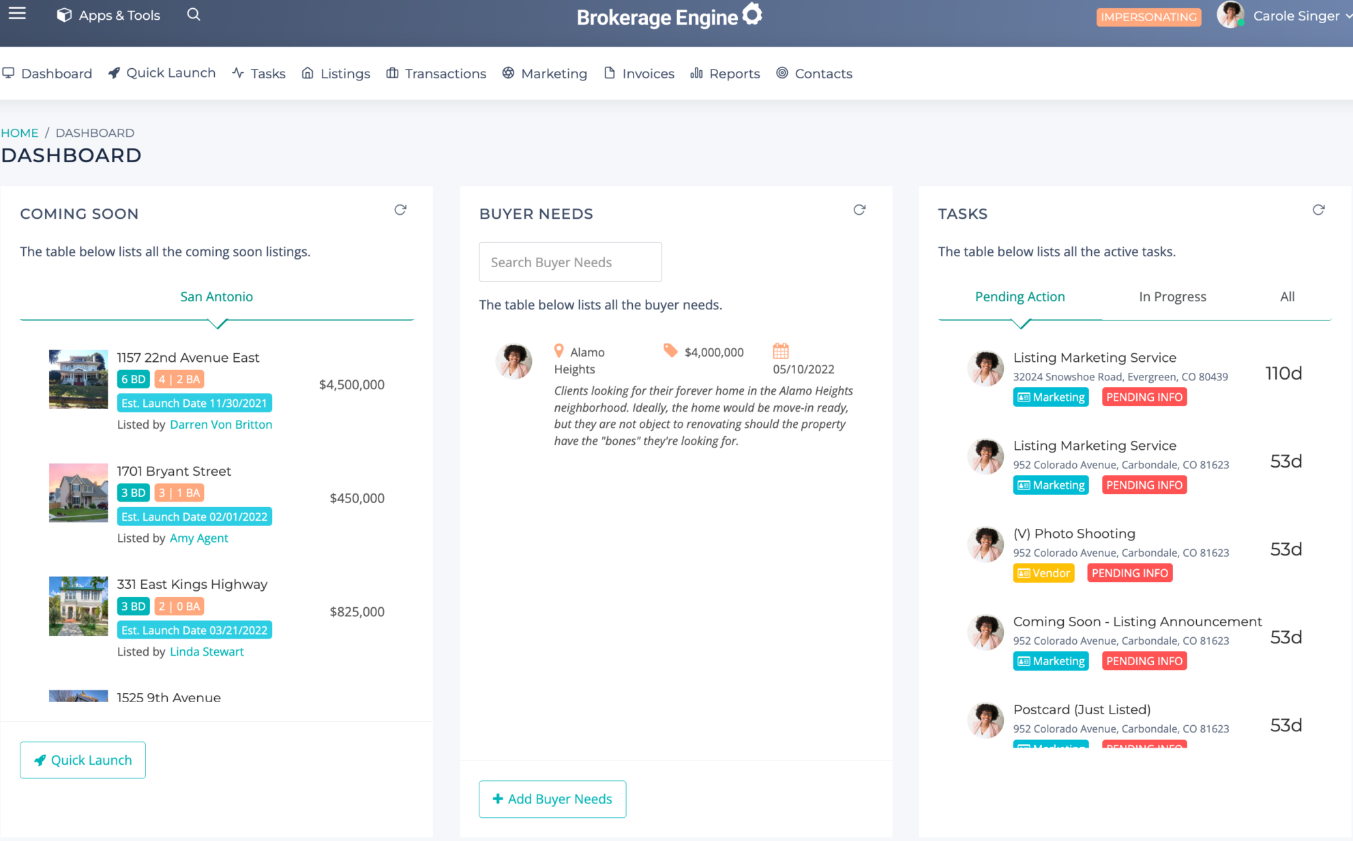The height and width of the screenshot is (841, 1353).
Task: Switch to the All tasks tab
Action: [x=1286, y=296]
